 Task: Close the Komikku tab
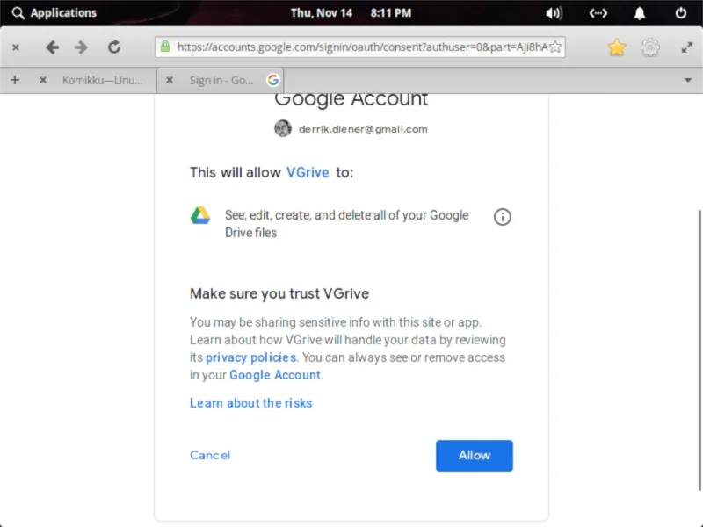pos(42,80)
